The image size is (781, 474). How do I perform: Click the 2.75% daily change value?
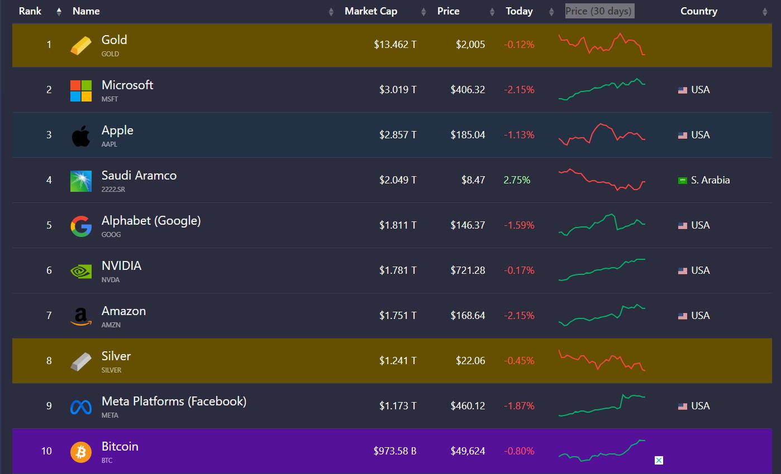[517, 180]
